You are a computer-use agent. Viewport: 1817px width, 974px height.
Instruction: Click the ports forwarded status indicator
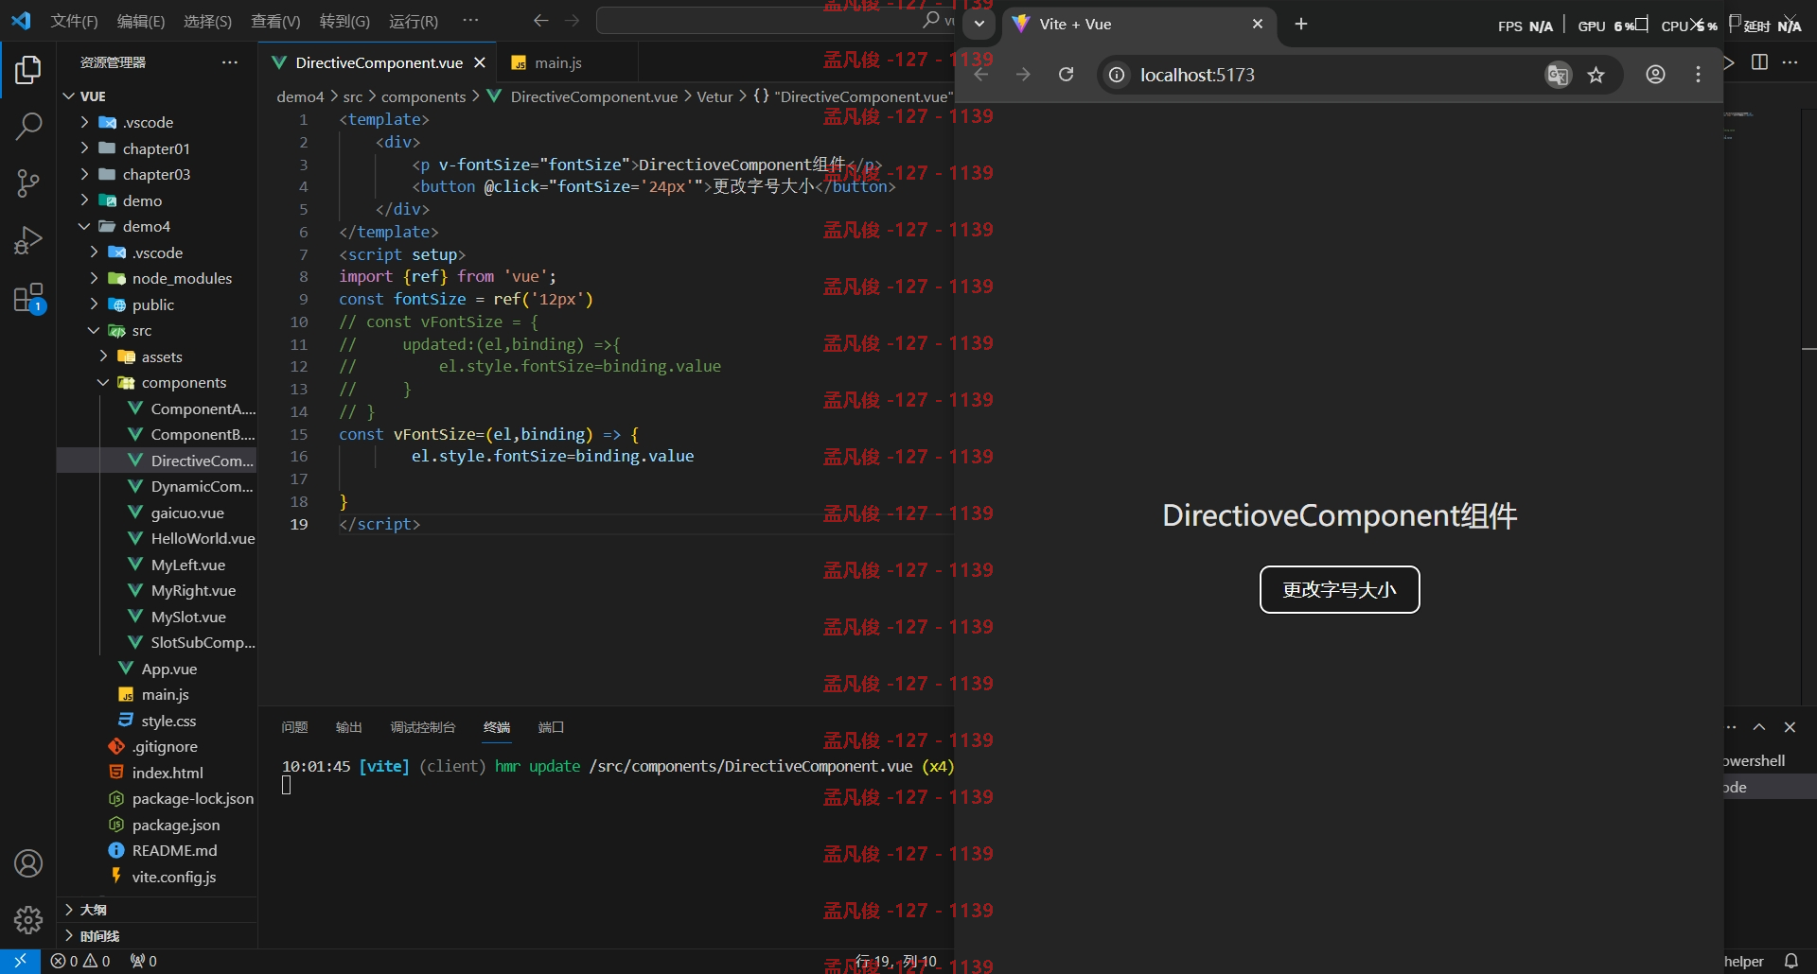coord(144,961)
